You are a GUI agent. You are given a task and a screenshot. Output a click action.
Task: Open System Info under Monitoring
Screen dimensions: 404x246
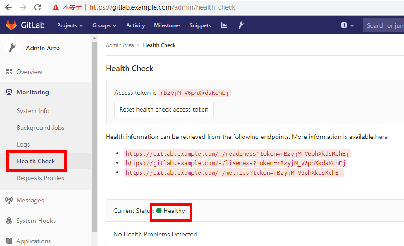(33, 111)
